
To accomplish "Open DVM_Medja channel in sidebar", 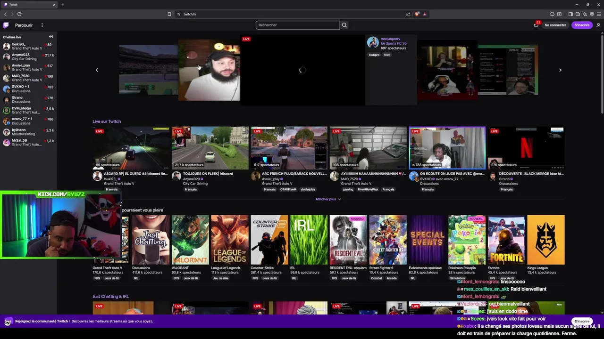I will [28, 110].
